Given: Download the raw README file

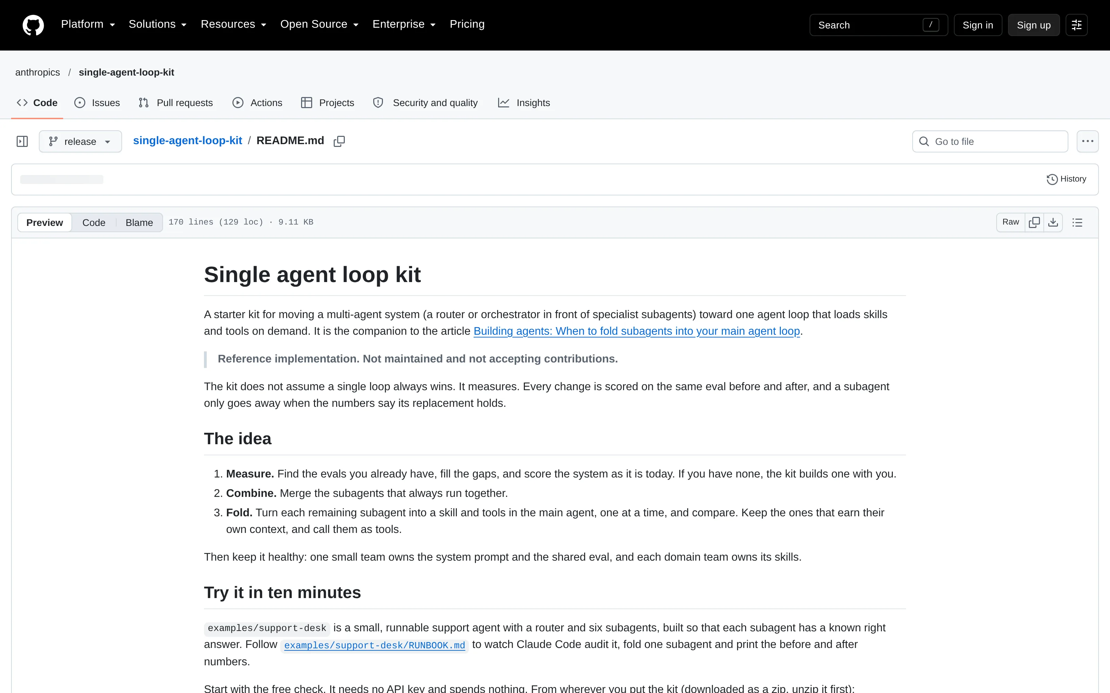Looking at the screenshot, I should click(1053, 222).
